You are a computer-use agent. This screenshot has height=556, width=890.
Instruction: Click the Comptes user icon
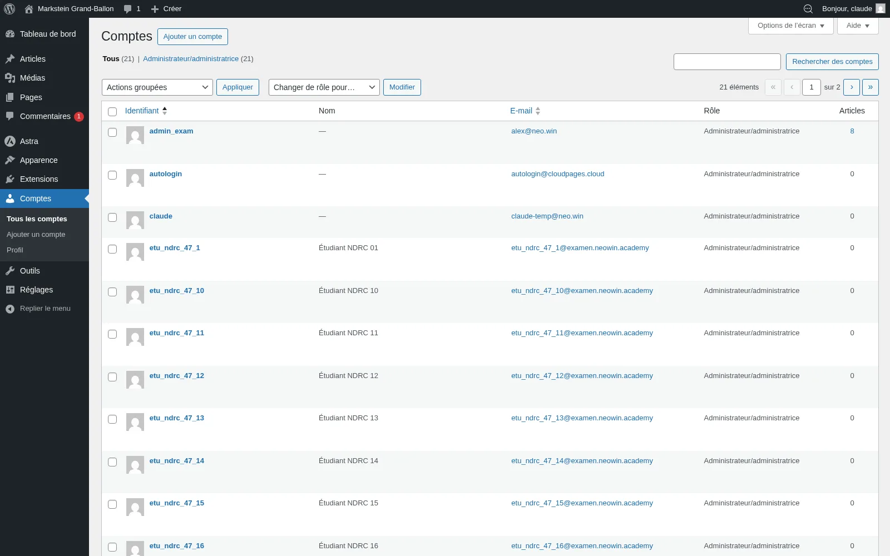pos(10,198)
